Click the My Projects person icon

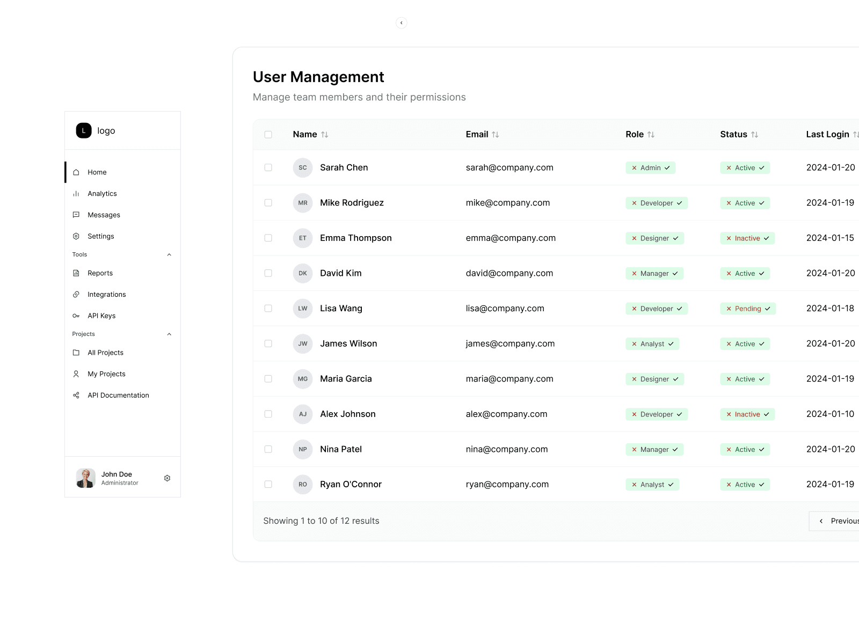click(76, 374)
